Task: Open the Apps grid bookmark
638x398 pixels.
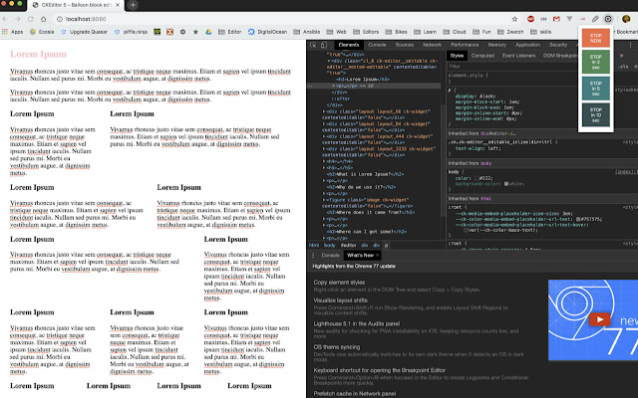Action: click(13, 32)
